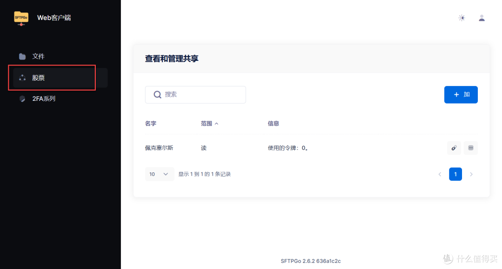Go to previous page arrow
Image resolution: width=502 pixels, height=269 pixels.
tap(440, 174)
